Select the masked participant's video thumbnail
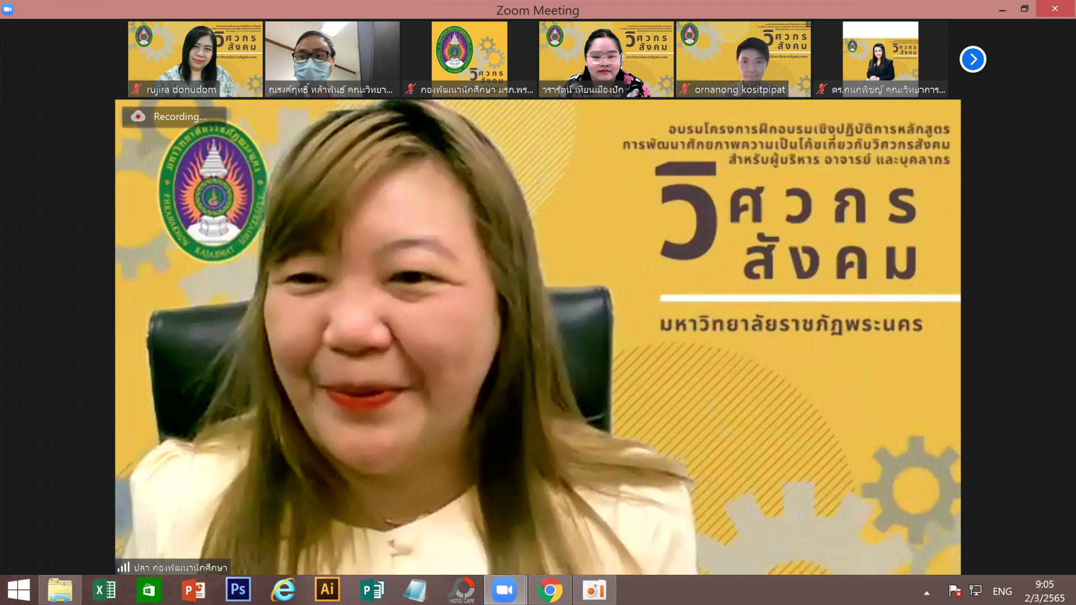1076x605 pixels. point(332,59)
